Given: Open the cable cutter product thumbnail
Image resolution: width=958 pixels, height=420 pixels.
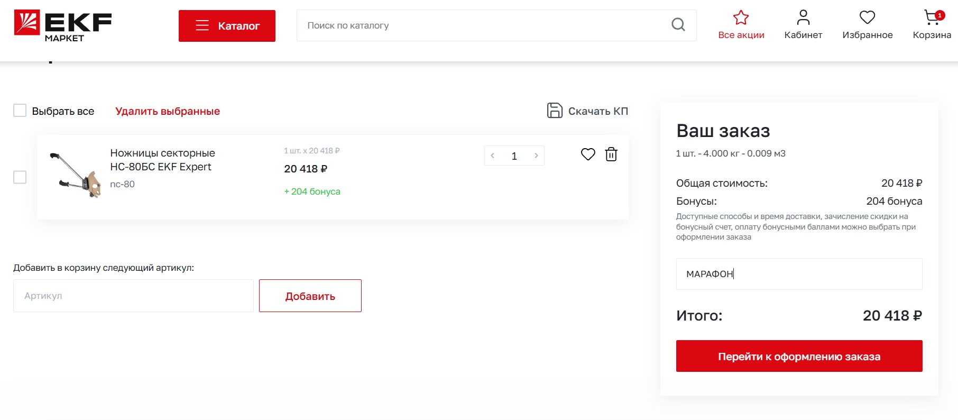Looking at the screenshot, I should click(75, 175).
